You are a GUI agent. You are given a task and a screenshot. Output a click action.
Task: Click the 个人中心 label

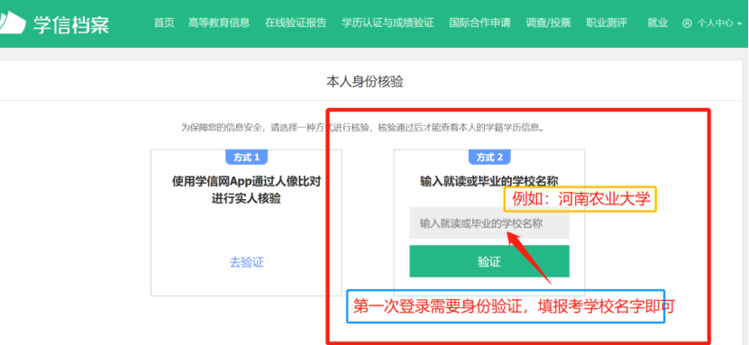(x=715, y=23)
